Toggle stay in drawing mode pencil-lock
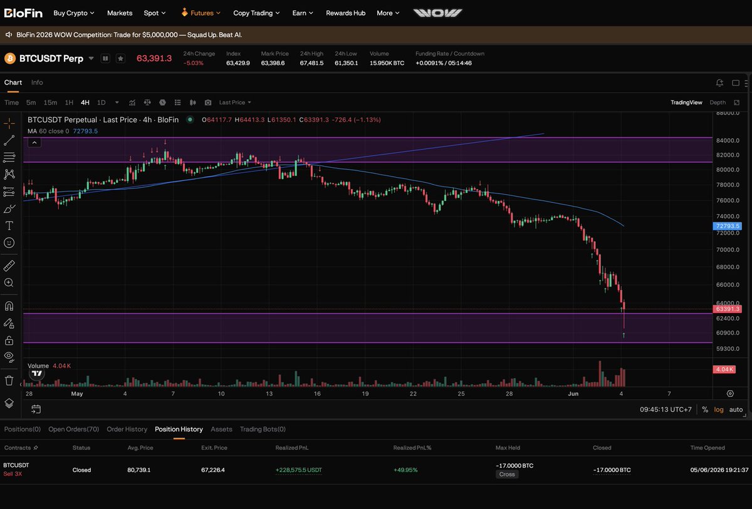The height and width of the screenshot is (509, 752). (9, 323)
